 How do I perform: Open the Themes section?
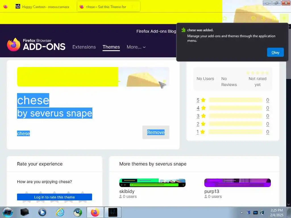tap(111, 47)
